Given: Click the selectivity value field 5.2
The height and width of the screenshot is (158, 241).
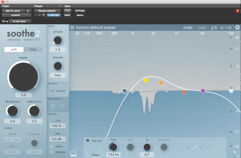Looking at the screenshot, I should (34, 121).
